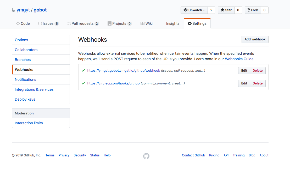This screenshot has height=177, width=290.
Task: View the Insights tab
Action: (x=170, y=23)
